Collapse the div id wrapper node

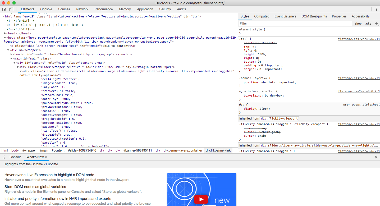click(x=8, y=50)
